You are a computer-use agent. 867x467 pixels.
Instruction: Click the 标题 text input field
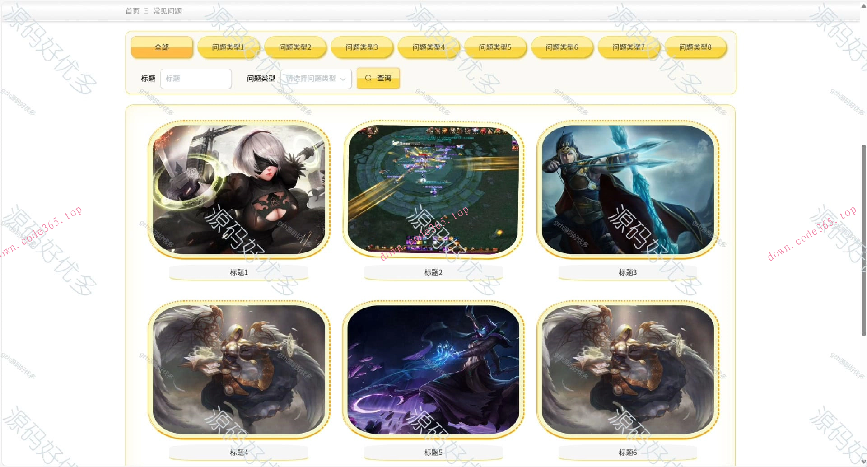point(196,79)
